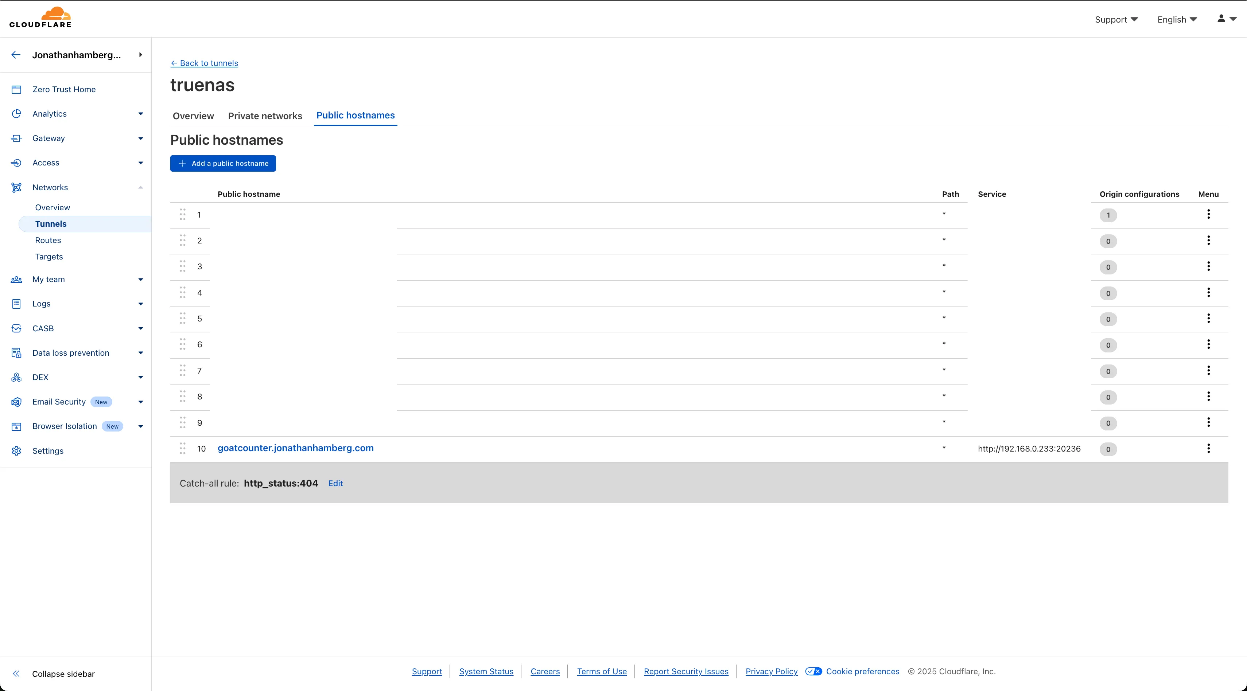Expand the Browser Isolation section arrow
This screenshot has height=691, width=1247.
141,427
